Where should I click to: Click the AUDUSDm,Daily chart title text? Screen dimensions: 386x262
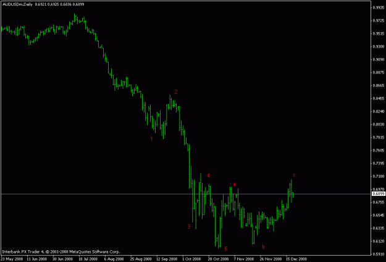click(17, 4)
